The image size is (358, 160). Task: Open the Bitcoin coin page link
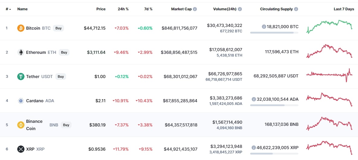pyautogui.click(x=33, y=28)
